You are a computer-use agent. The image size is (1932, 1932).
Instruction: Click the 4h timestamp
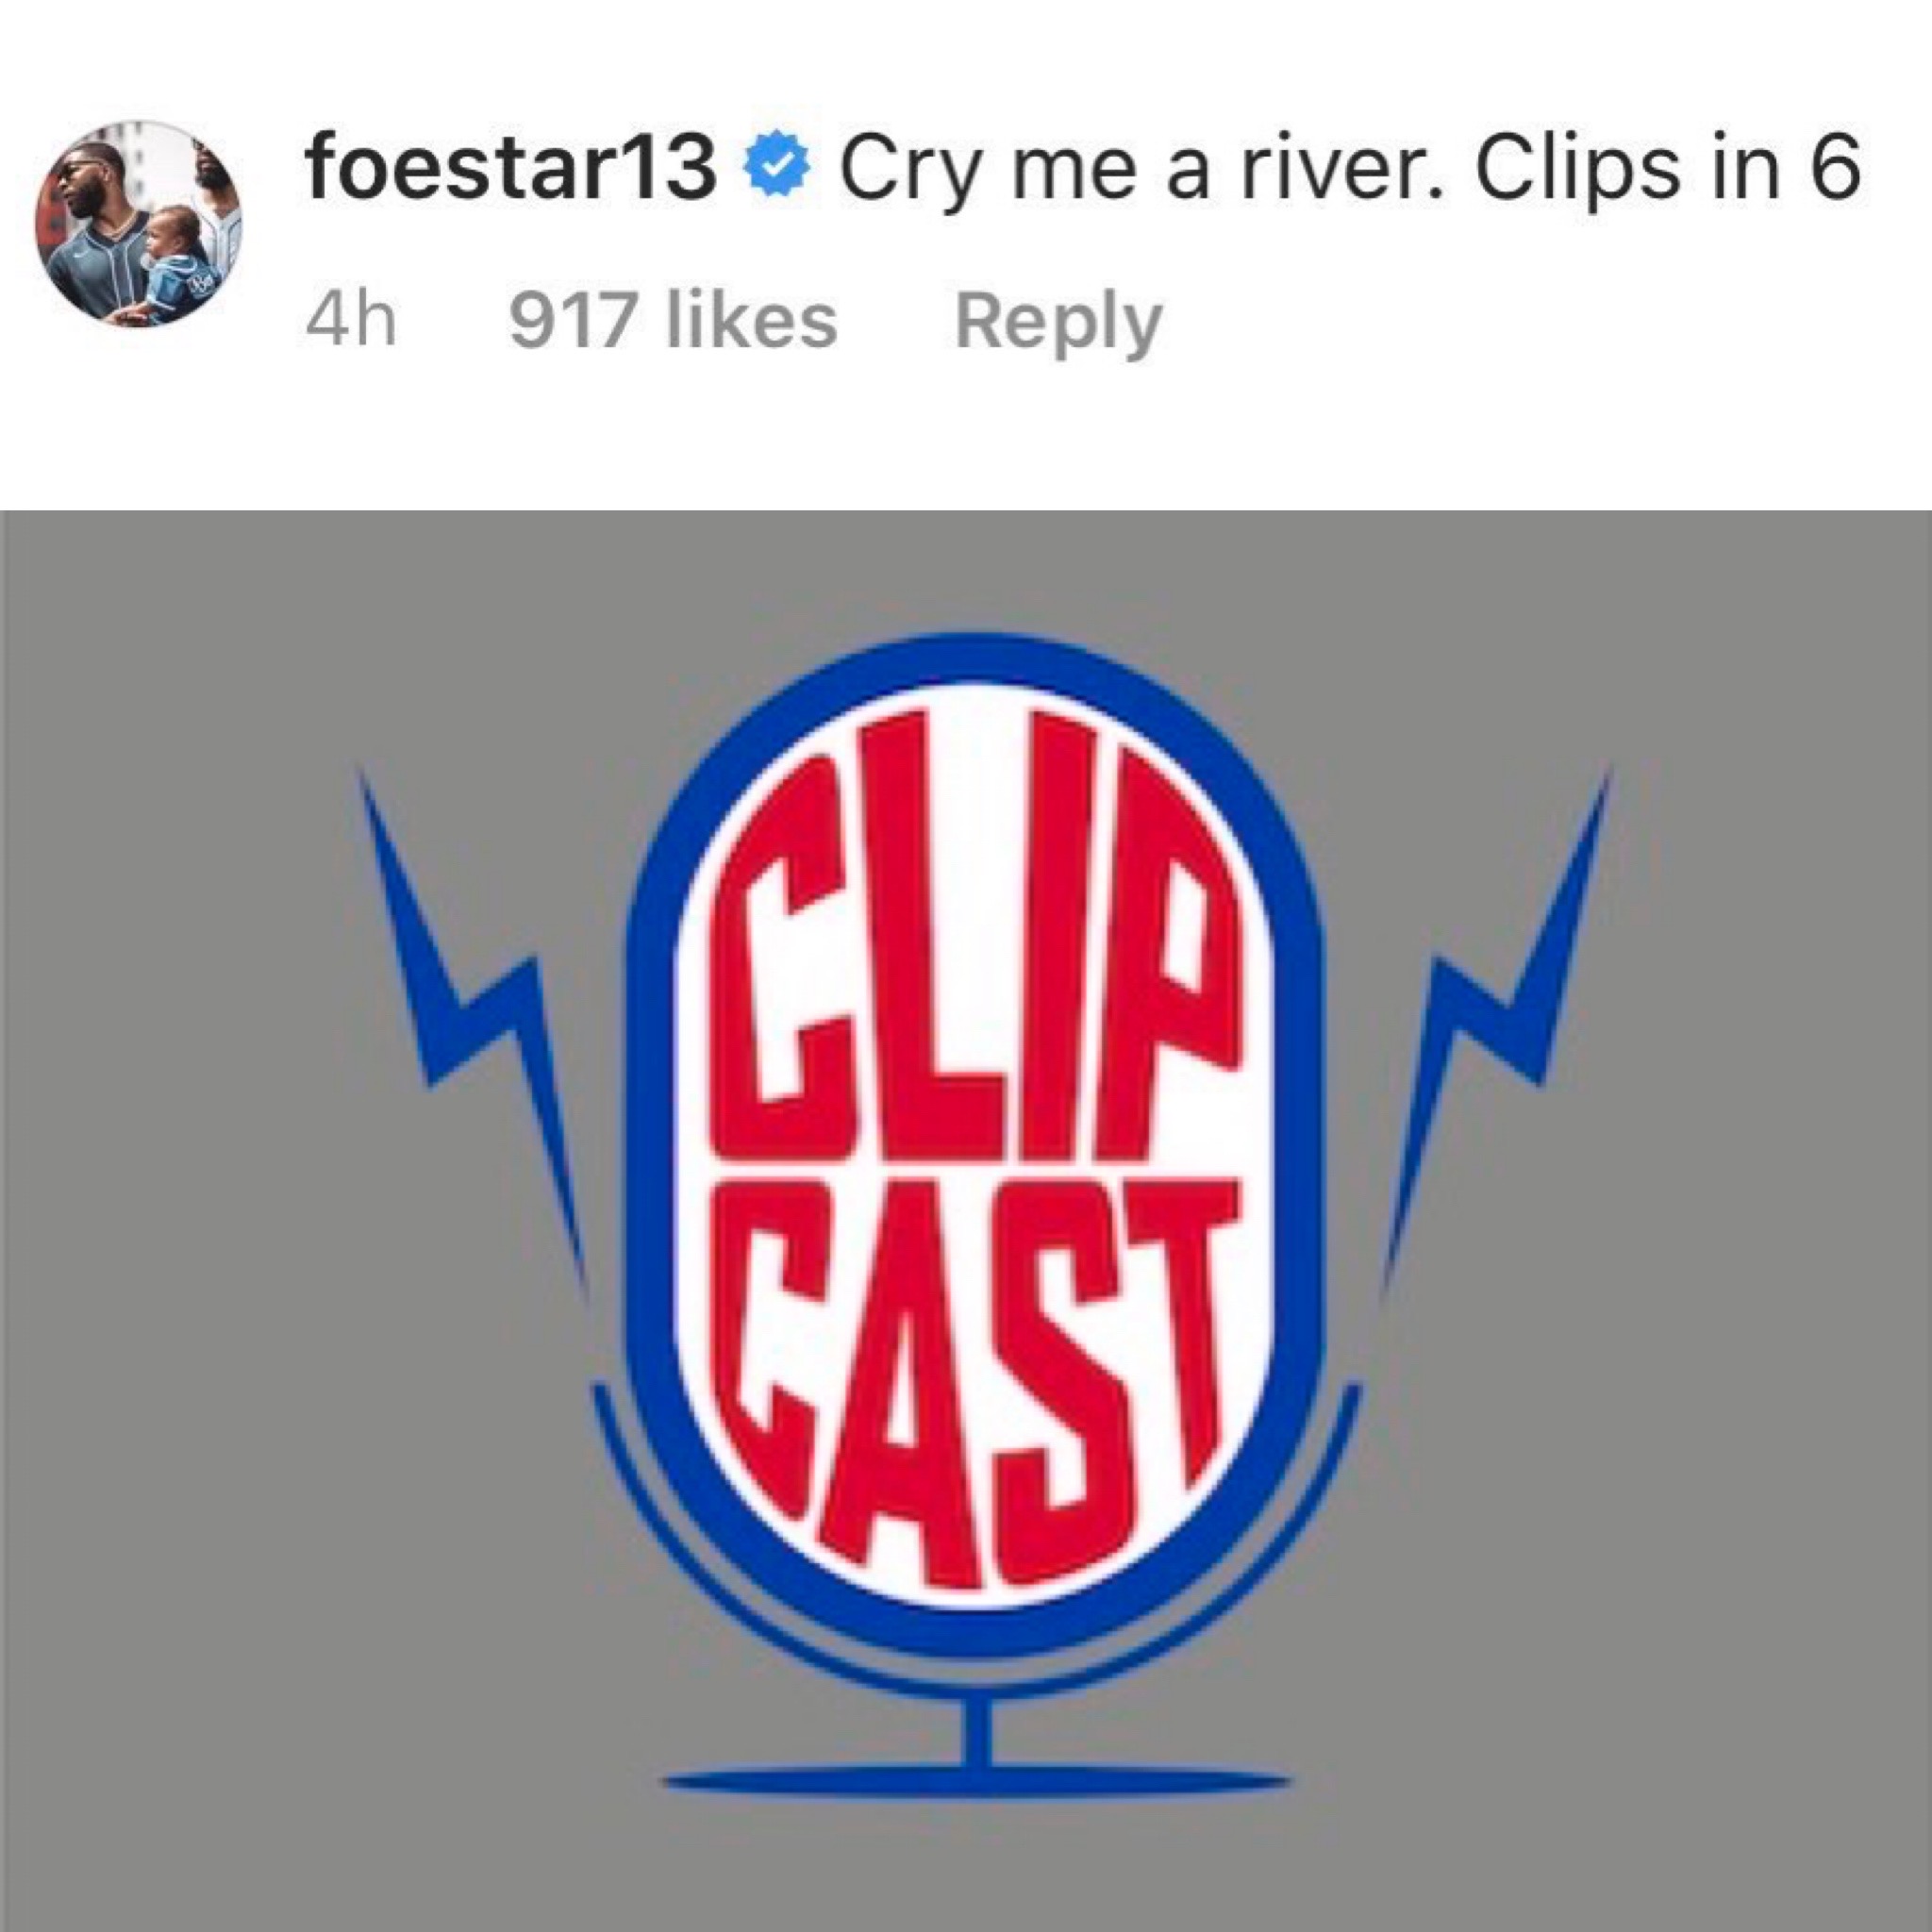[351, 322]
